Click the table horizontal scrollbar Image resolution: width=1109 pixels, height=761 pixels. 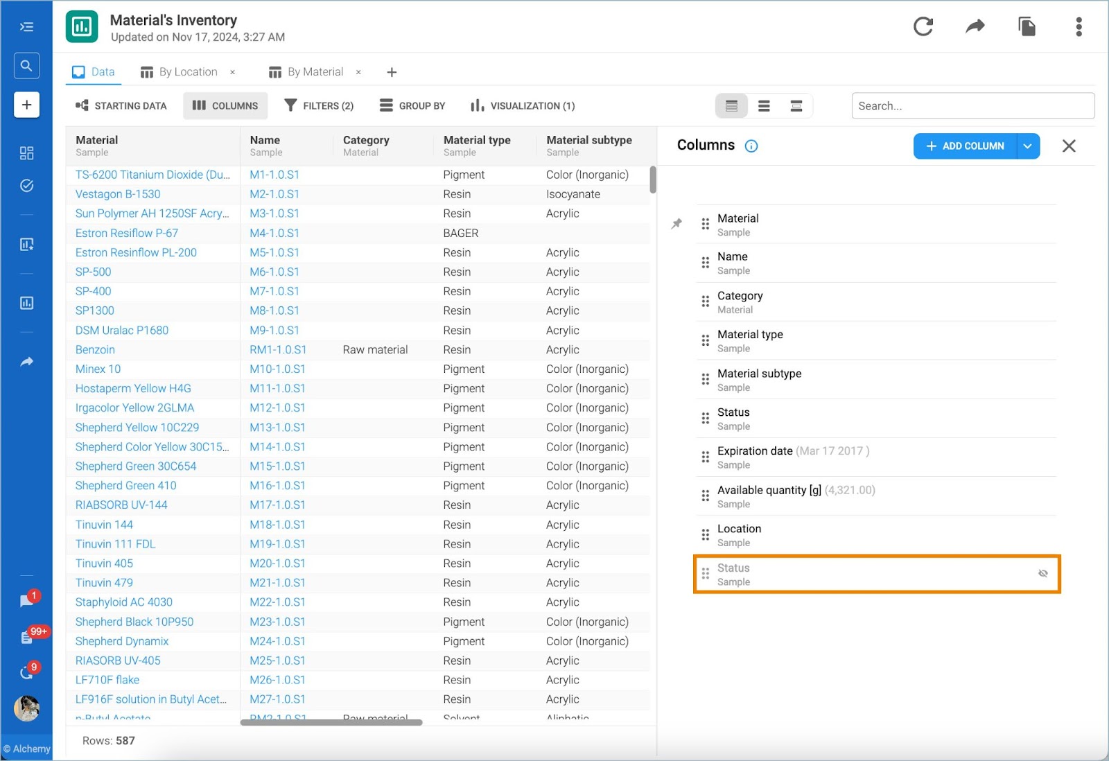coord(331,722)
